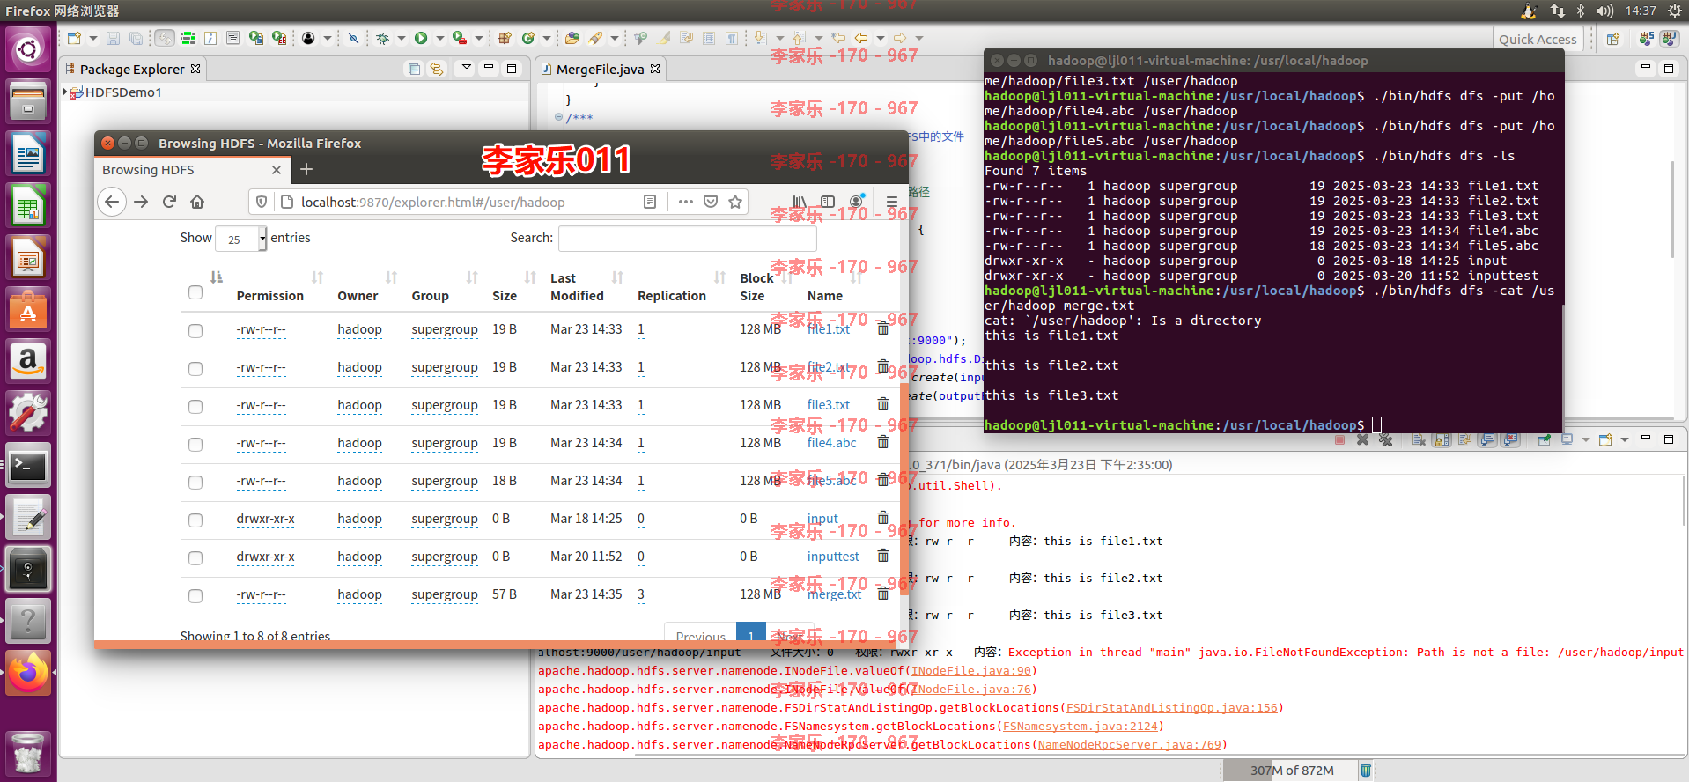
Task: Select the file3.txt row checkbox
Action: click(x=195, y=407)
